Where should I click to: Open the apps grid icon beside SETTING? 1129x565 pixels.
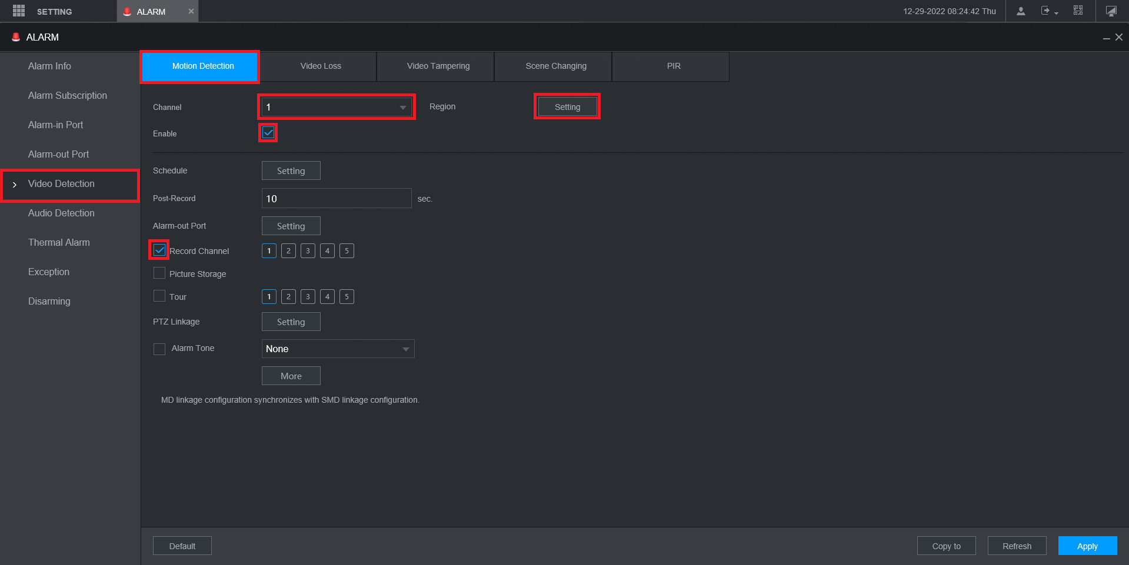tap(19, 11)
